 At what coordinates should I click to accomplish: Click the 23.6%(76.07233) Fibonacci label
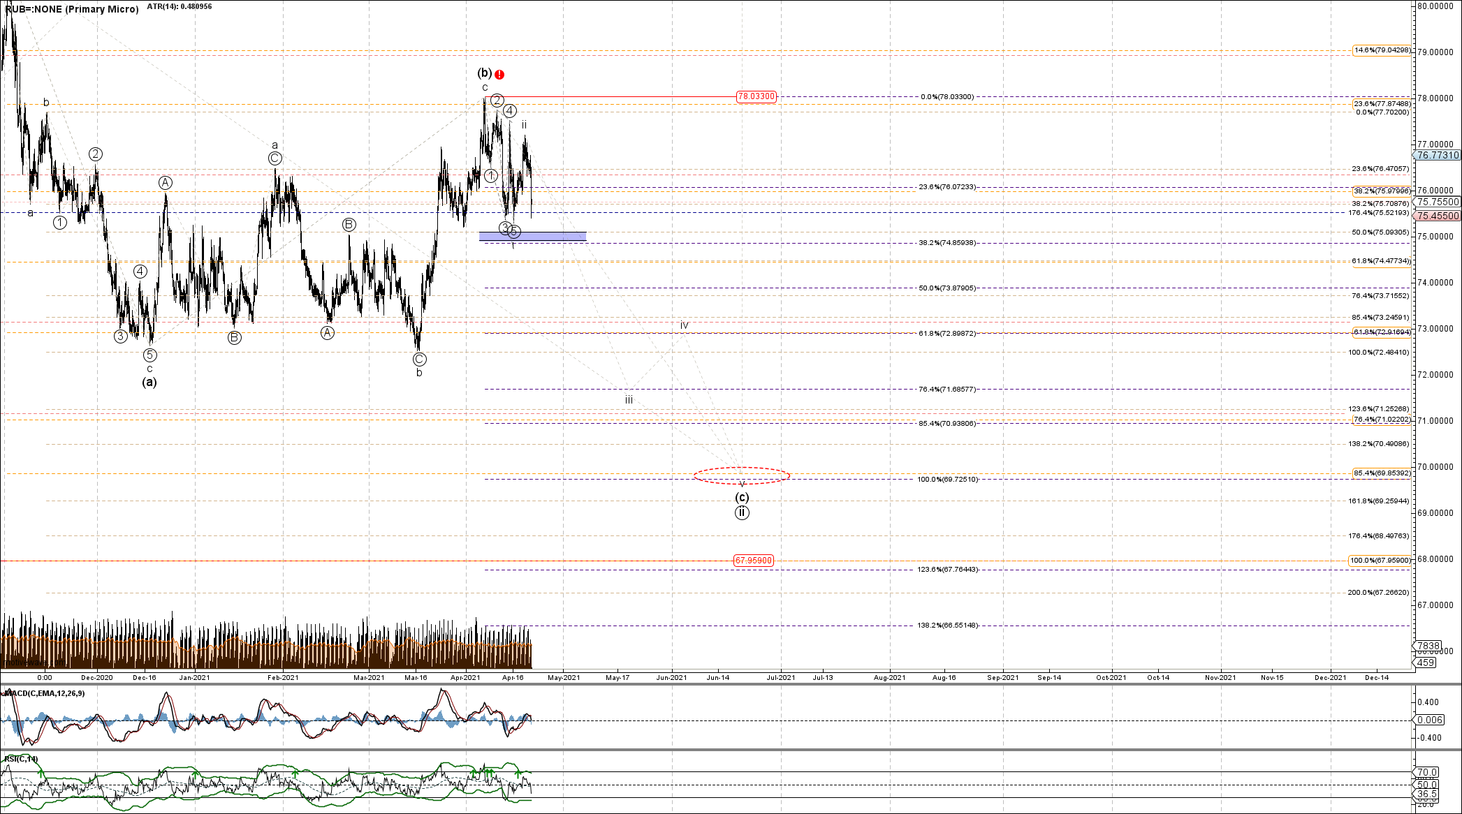(x=947, y=187)
